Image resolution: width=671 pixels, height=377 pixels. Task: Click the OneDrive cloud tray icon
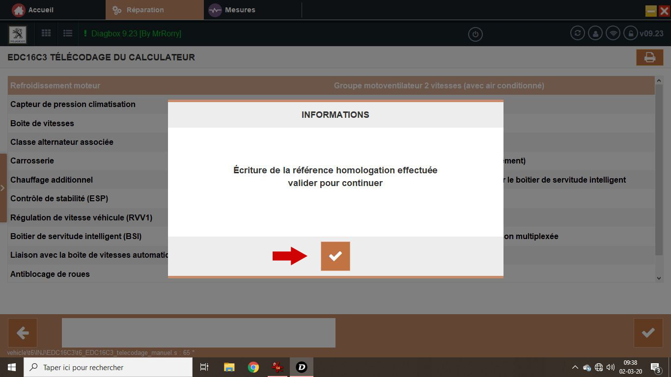[587, 368]
